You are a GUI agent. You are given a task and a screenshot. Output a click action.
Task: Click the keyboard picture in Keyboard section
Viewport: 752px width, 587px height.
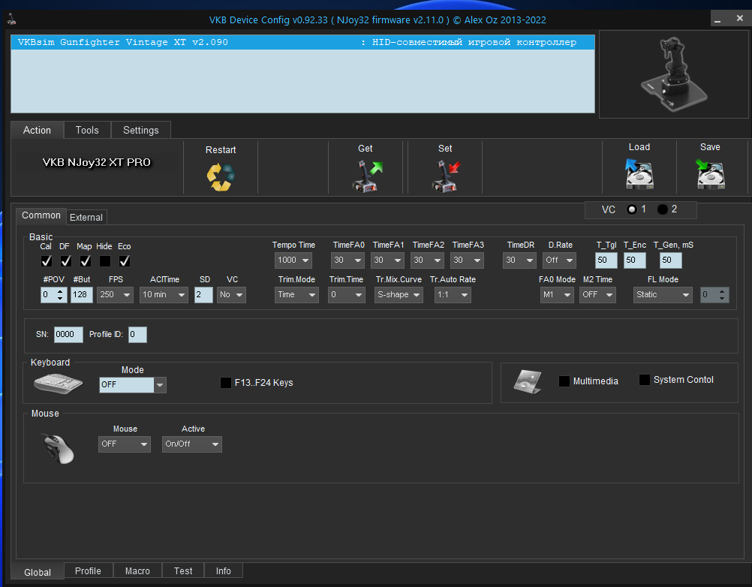coord(58,383)
